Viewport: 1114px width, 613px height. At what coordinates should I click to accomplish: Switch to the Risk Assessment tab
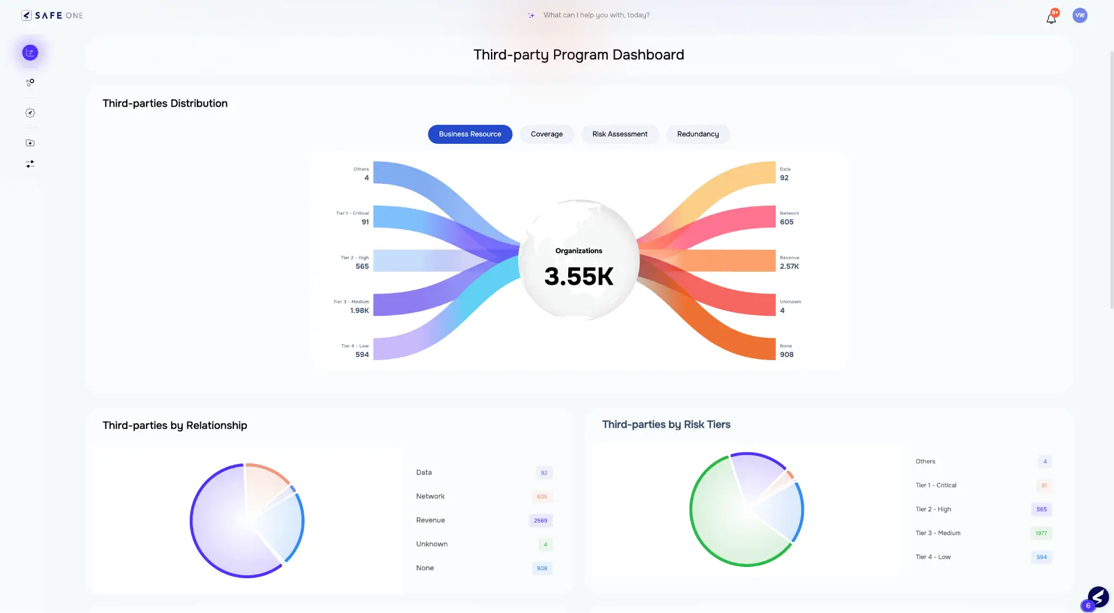point(619,134)
